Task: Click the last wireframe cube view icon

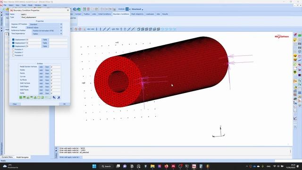Action: click(159, 29)
